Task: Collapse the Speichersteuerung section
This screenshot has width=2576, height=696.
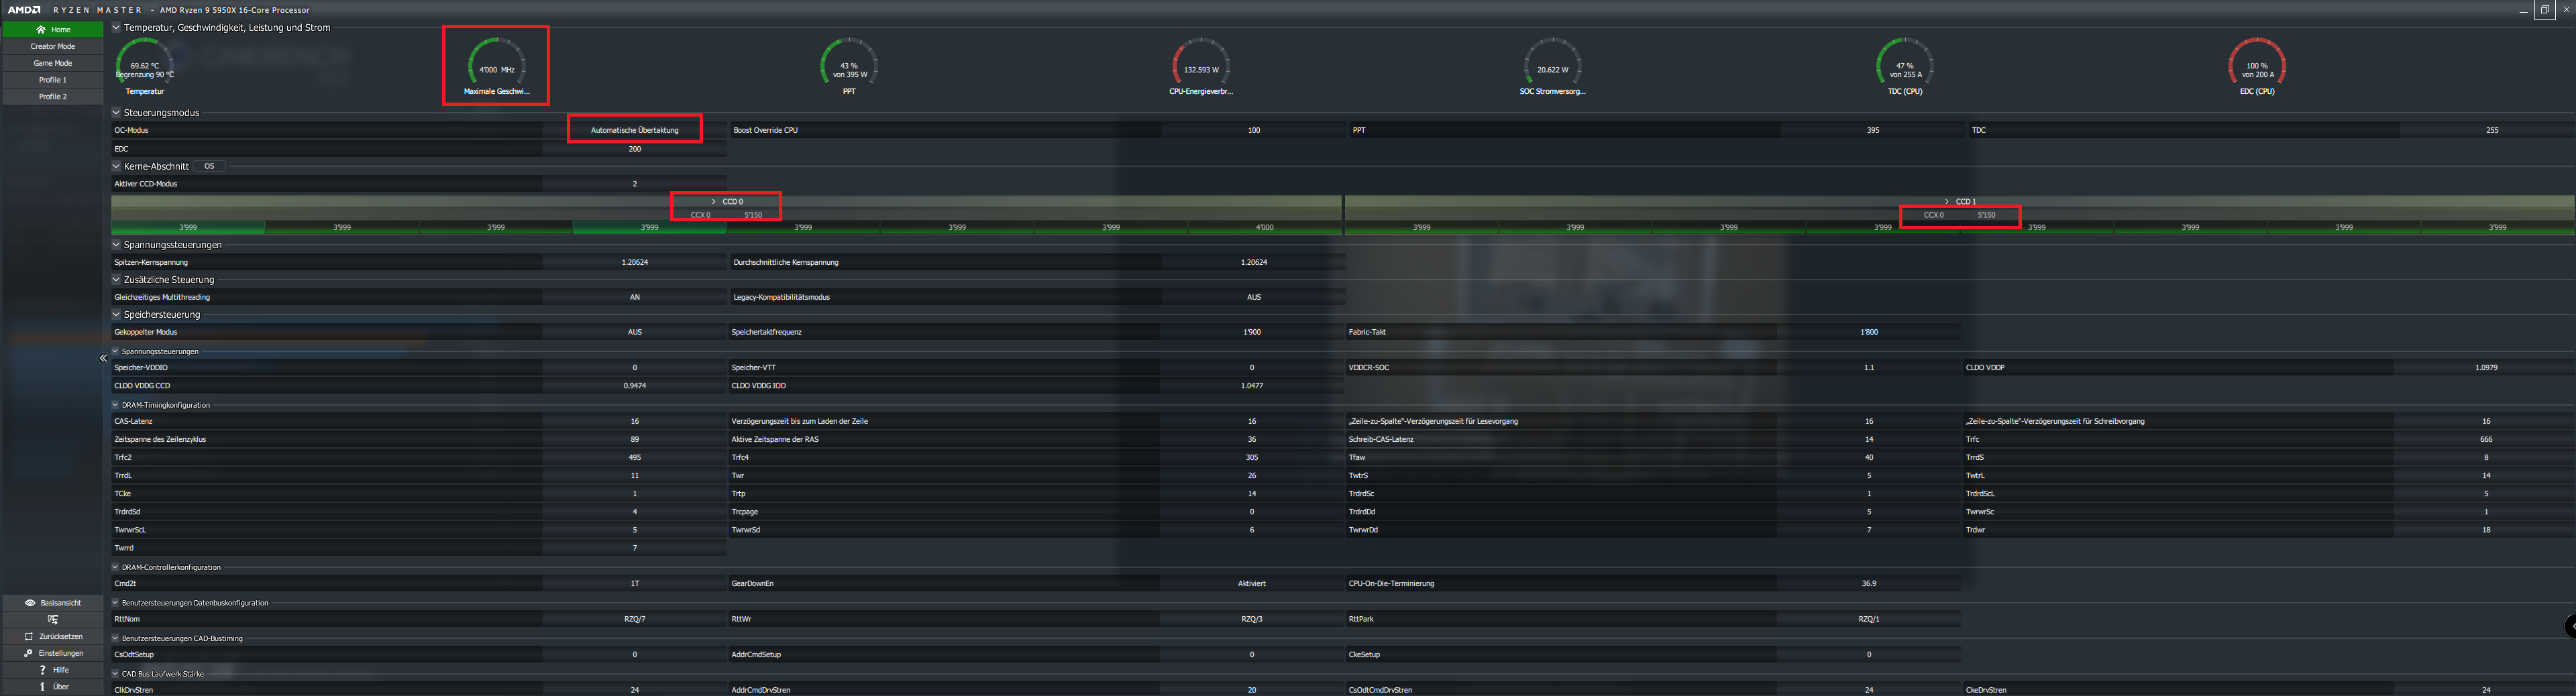Action: pyautogui.click(x=116, y=315)
